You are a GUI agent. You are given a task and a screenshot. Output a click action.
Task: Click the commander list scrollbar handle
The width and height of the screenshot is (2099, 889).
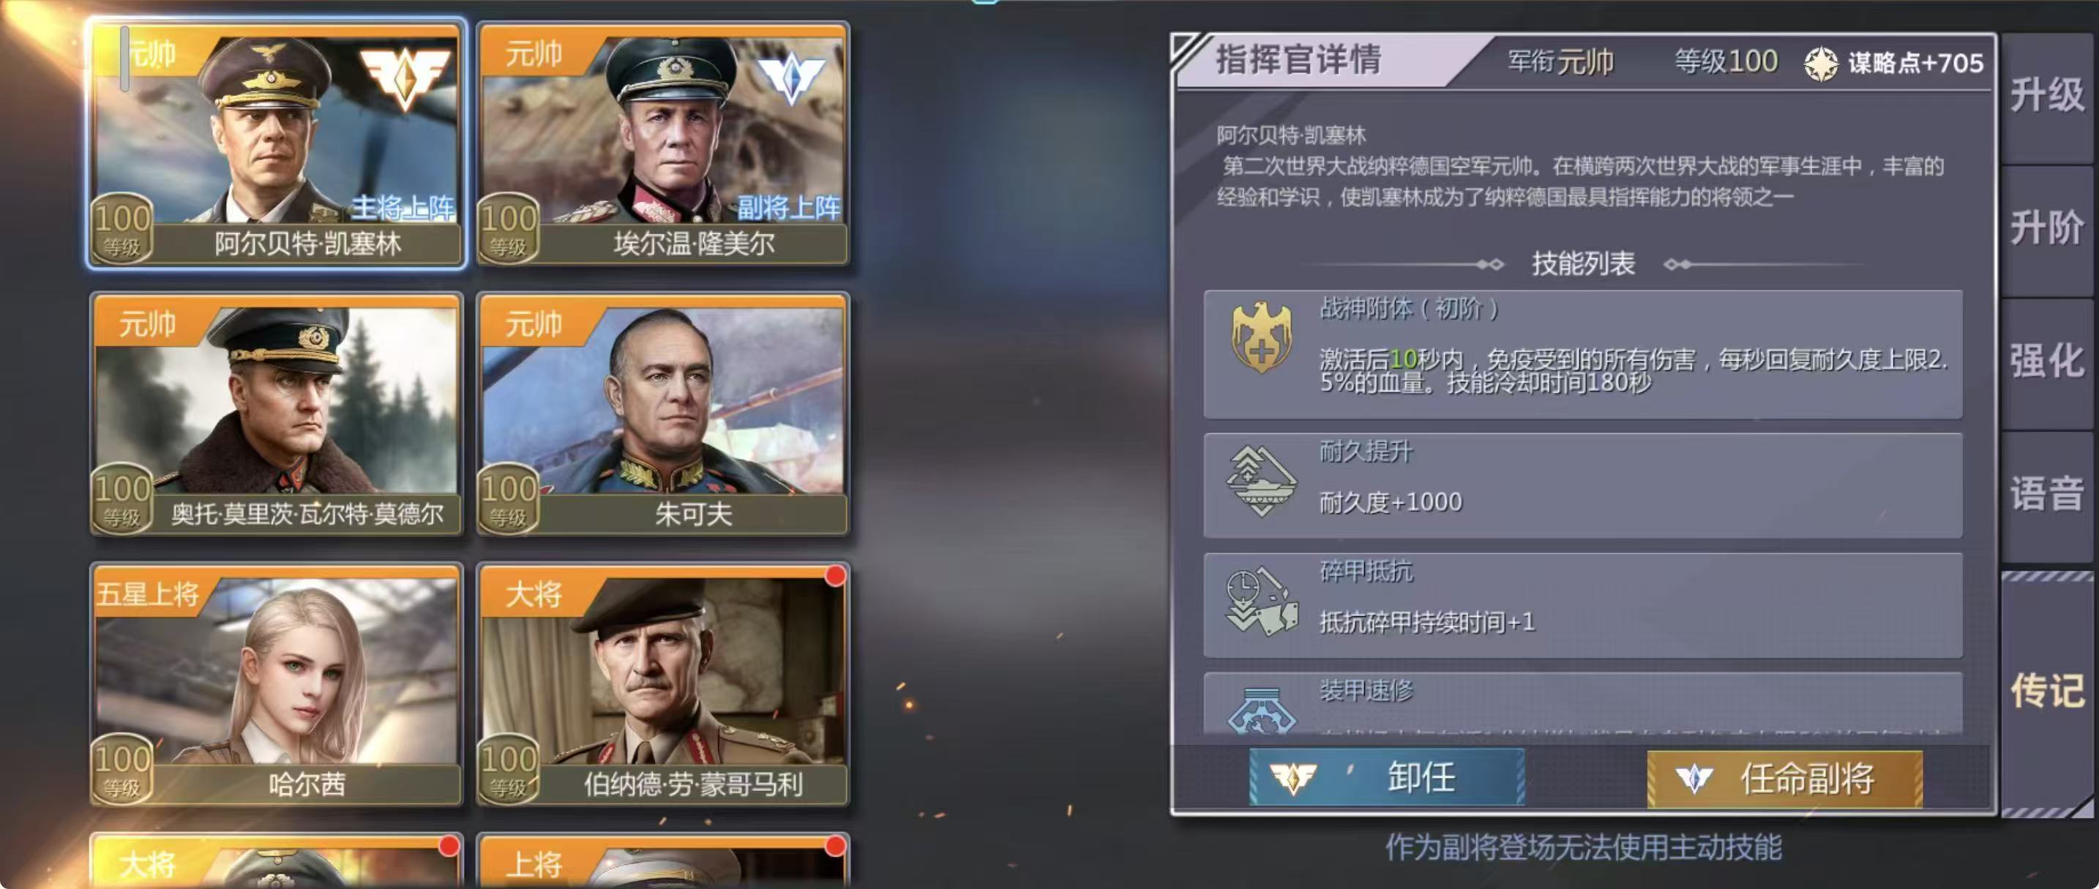(x=124, y=59)
